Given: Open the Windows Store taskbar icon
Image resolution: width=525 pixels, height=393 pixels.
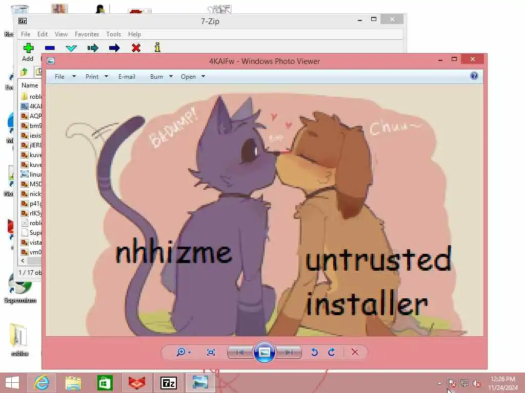Looking at the screenshot, I should 105,383.
